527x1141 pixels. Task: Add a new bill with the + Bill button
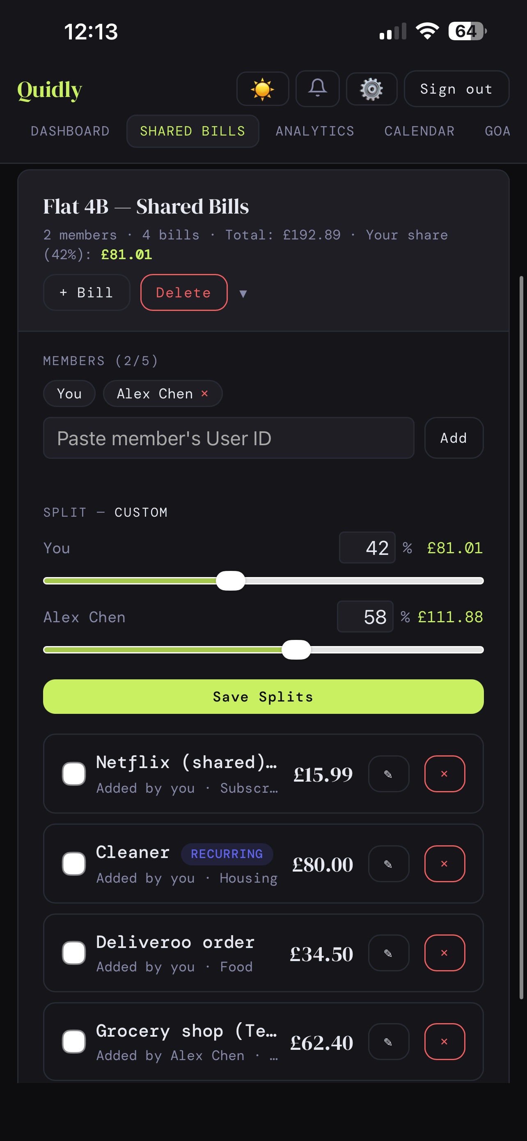point(86,292)
